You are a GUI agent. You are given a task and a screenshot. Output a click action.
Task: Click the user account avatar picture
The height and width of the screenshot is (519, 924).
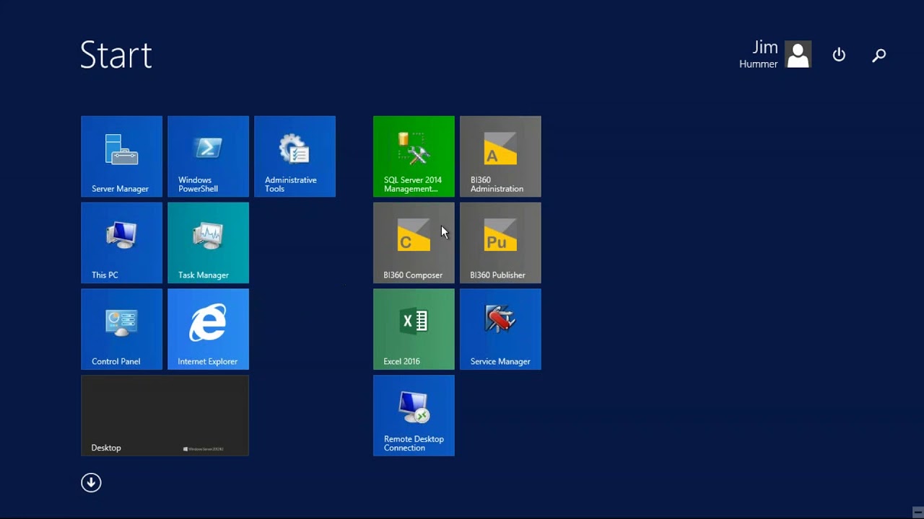(x=798, y=55)
